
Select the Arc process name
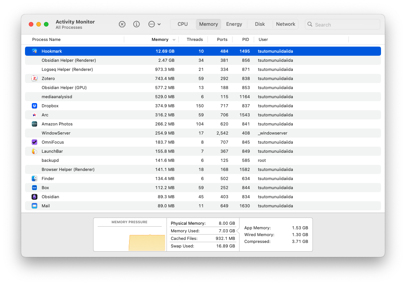click(x=45, y=115)
